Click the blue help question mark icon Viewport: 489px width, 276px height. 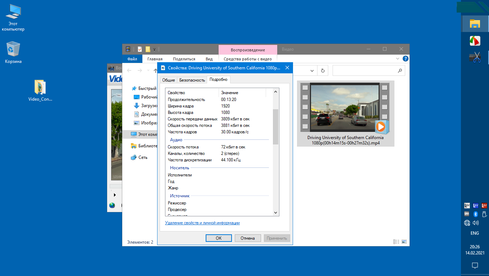[x=405, y=59]
